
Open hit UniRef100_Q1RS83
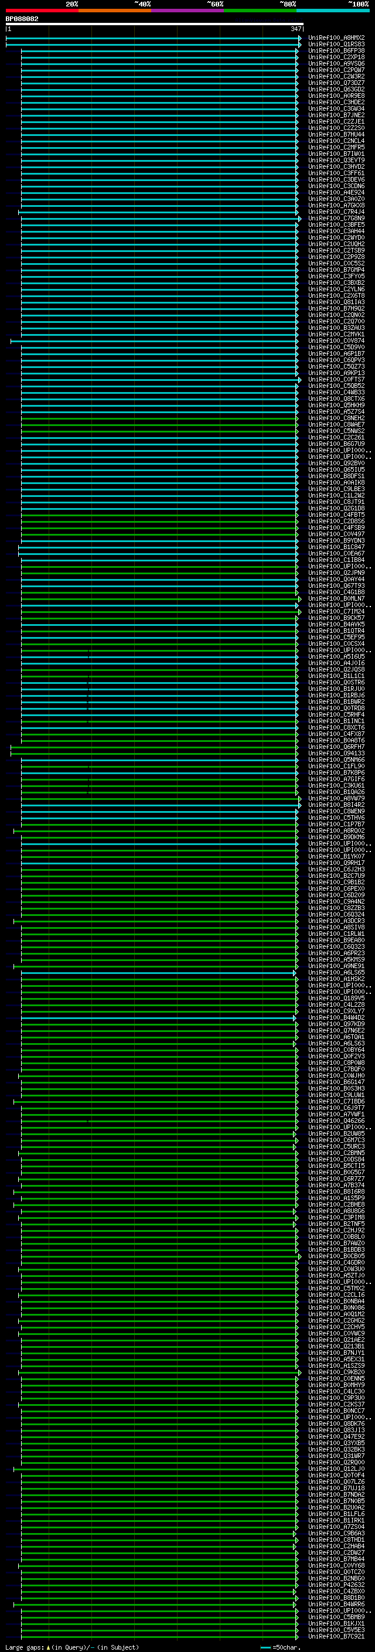[x=336, y=45]
